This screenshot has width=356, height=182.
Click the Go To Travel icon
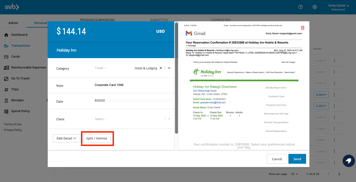click(6, 79)
